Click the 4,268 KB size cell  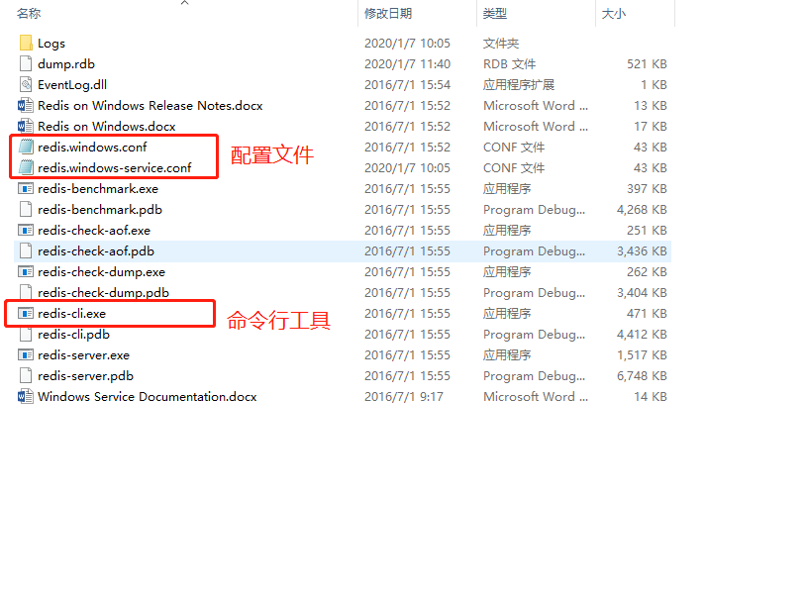coord(643,210)
